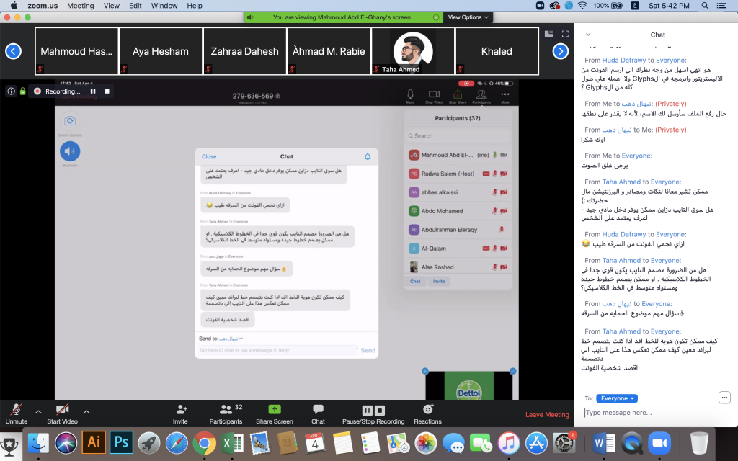Switch the gallery view layout icon
Screen dimensions: 738x461
click(548, 34)
